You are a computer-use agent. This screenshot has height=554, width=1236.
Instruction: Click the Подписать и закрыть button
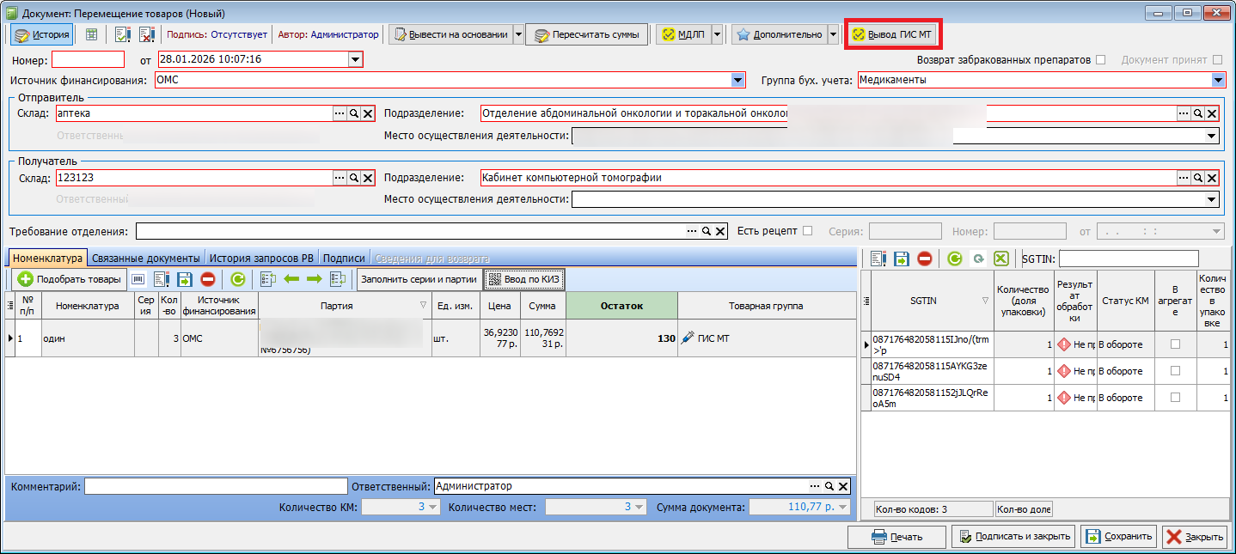(x=1013, y=537)
